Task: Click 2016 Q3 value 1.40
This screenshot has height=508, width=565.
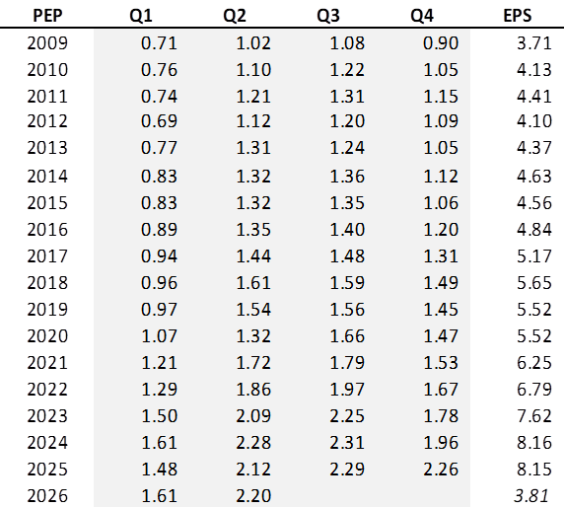Action: pos(347,230)
